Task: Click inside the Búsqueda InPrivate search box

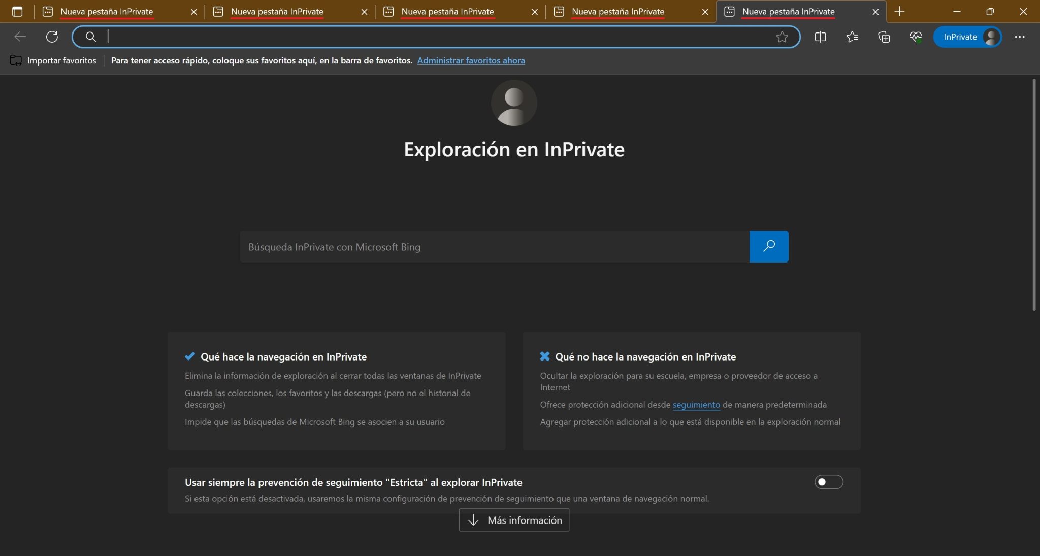Action: tap(493, 246)
